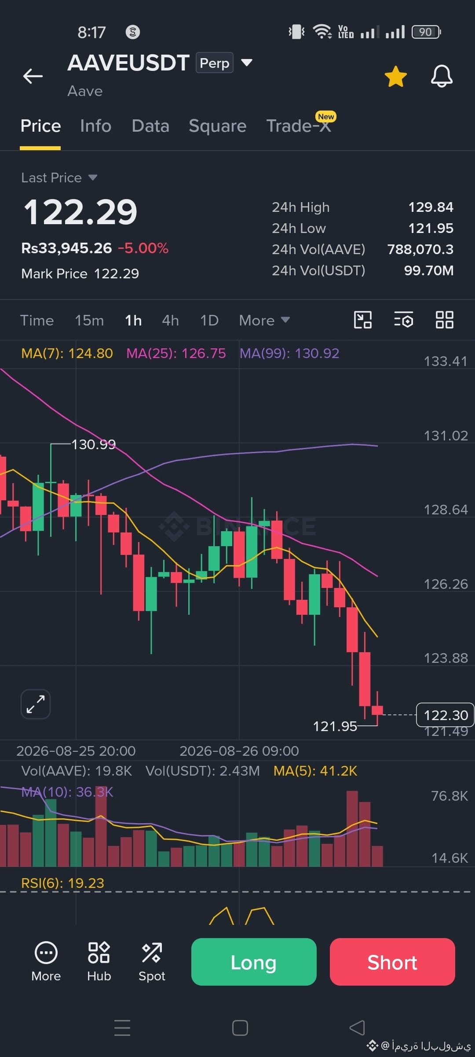
Task: Tap the back arrow icon
Action: click(33, 76)
